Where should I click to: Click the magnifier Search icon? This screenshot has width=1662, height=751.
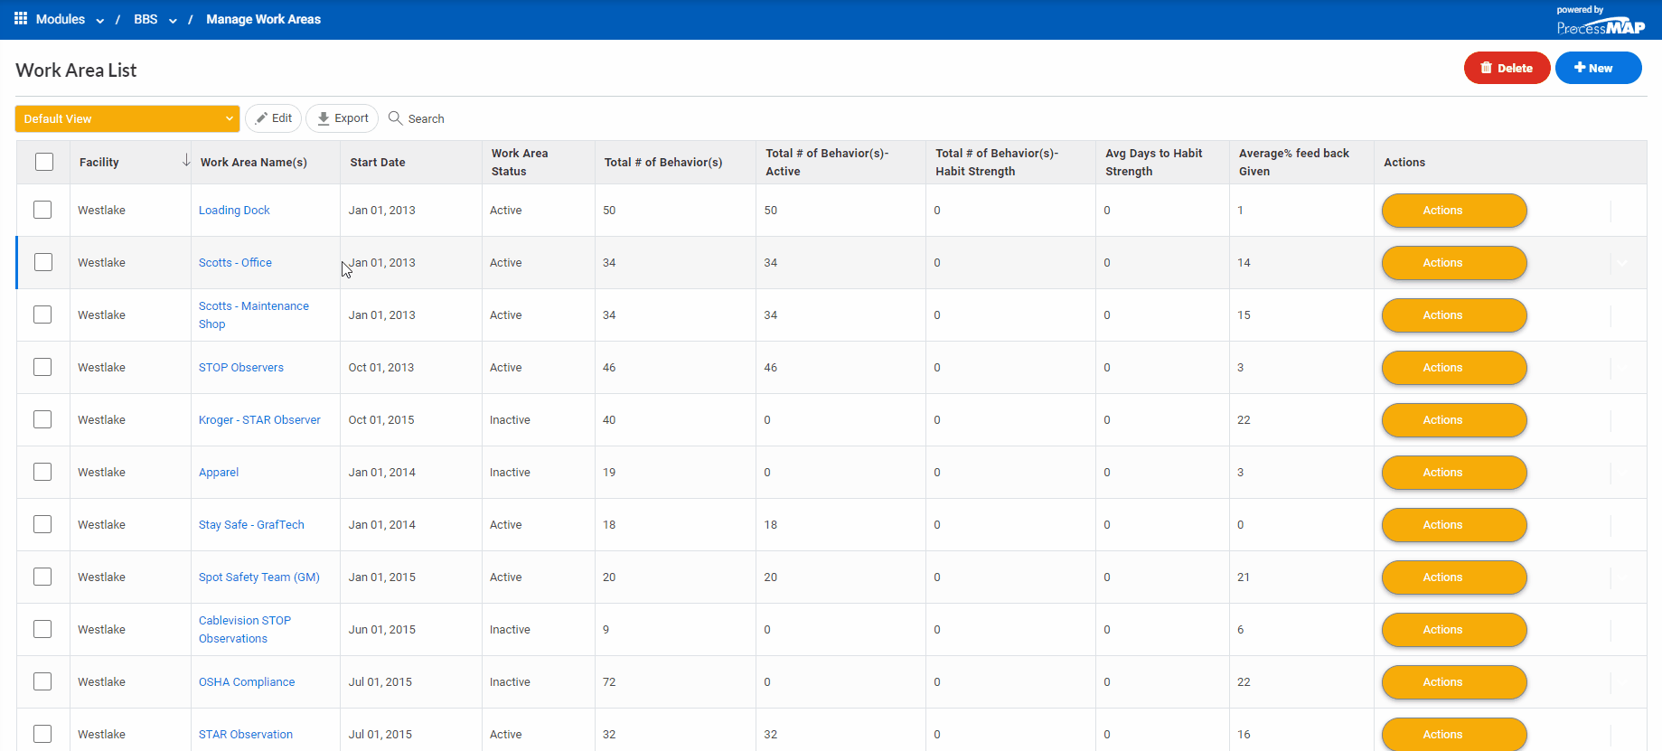point(395,118)
